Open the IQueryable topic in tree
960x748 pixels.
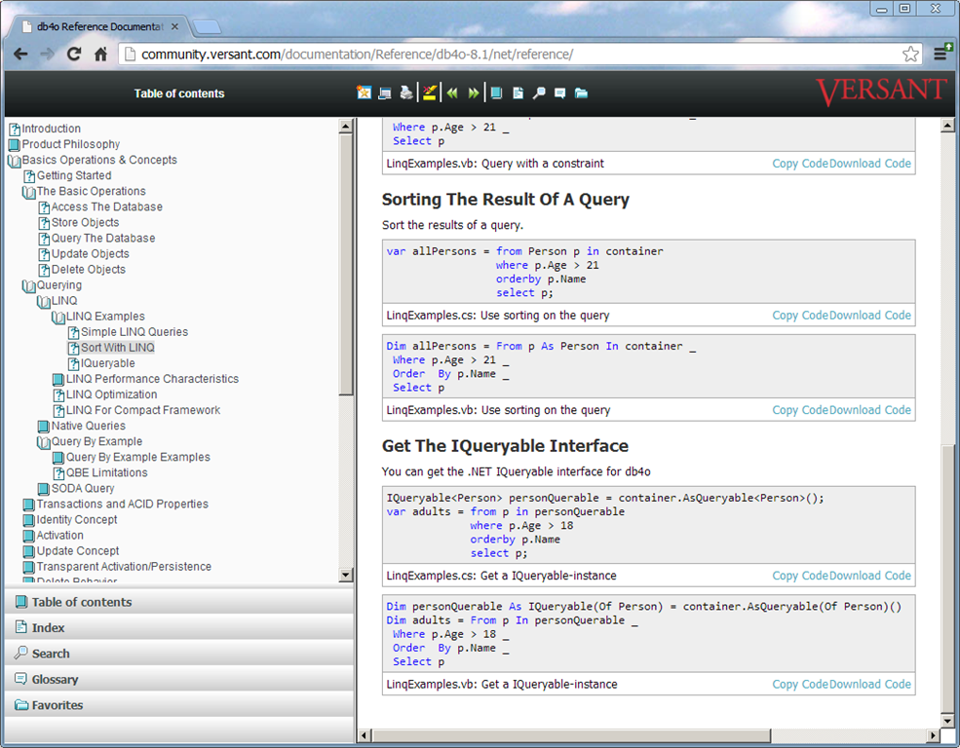pos(108,363)
